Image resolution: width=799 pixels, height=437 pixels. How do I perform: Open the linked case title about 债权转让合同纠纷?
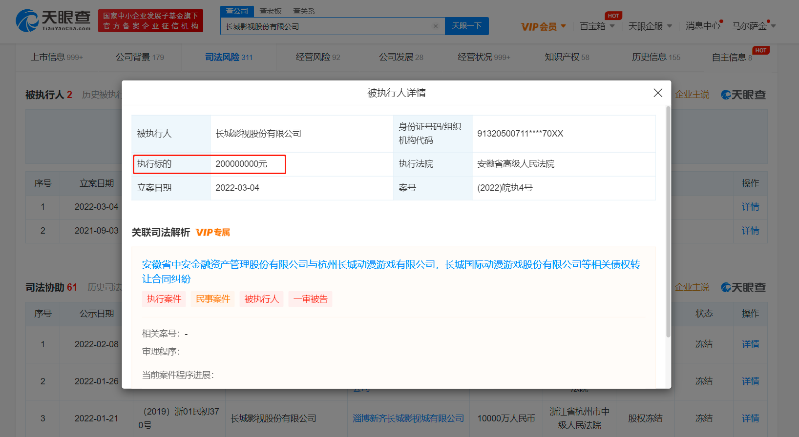391,272
